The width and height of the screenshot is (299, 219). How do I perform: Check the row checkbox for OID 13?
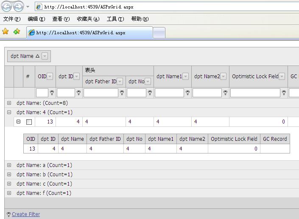coord(29,122)
